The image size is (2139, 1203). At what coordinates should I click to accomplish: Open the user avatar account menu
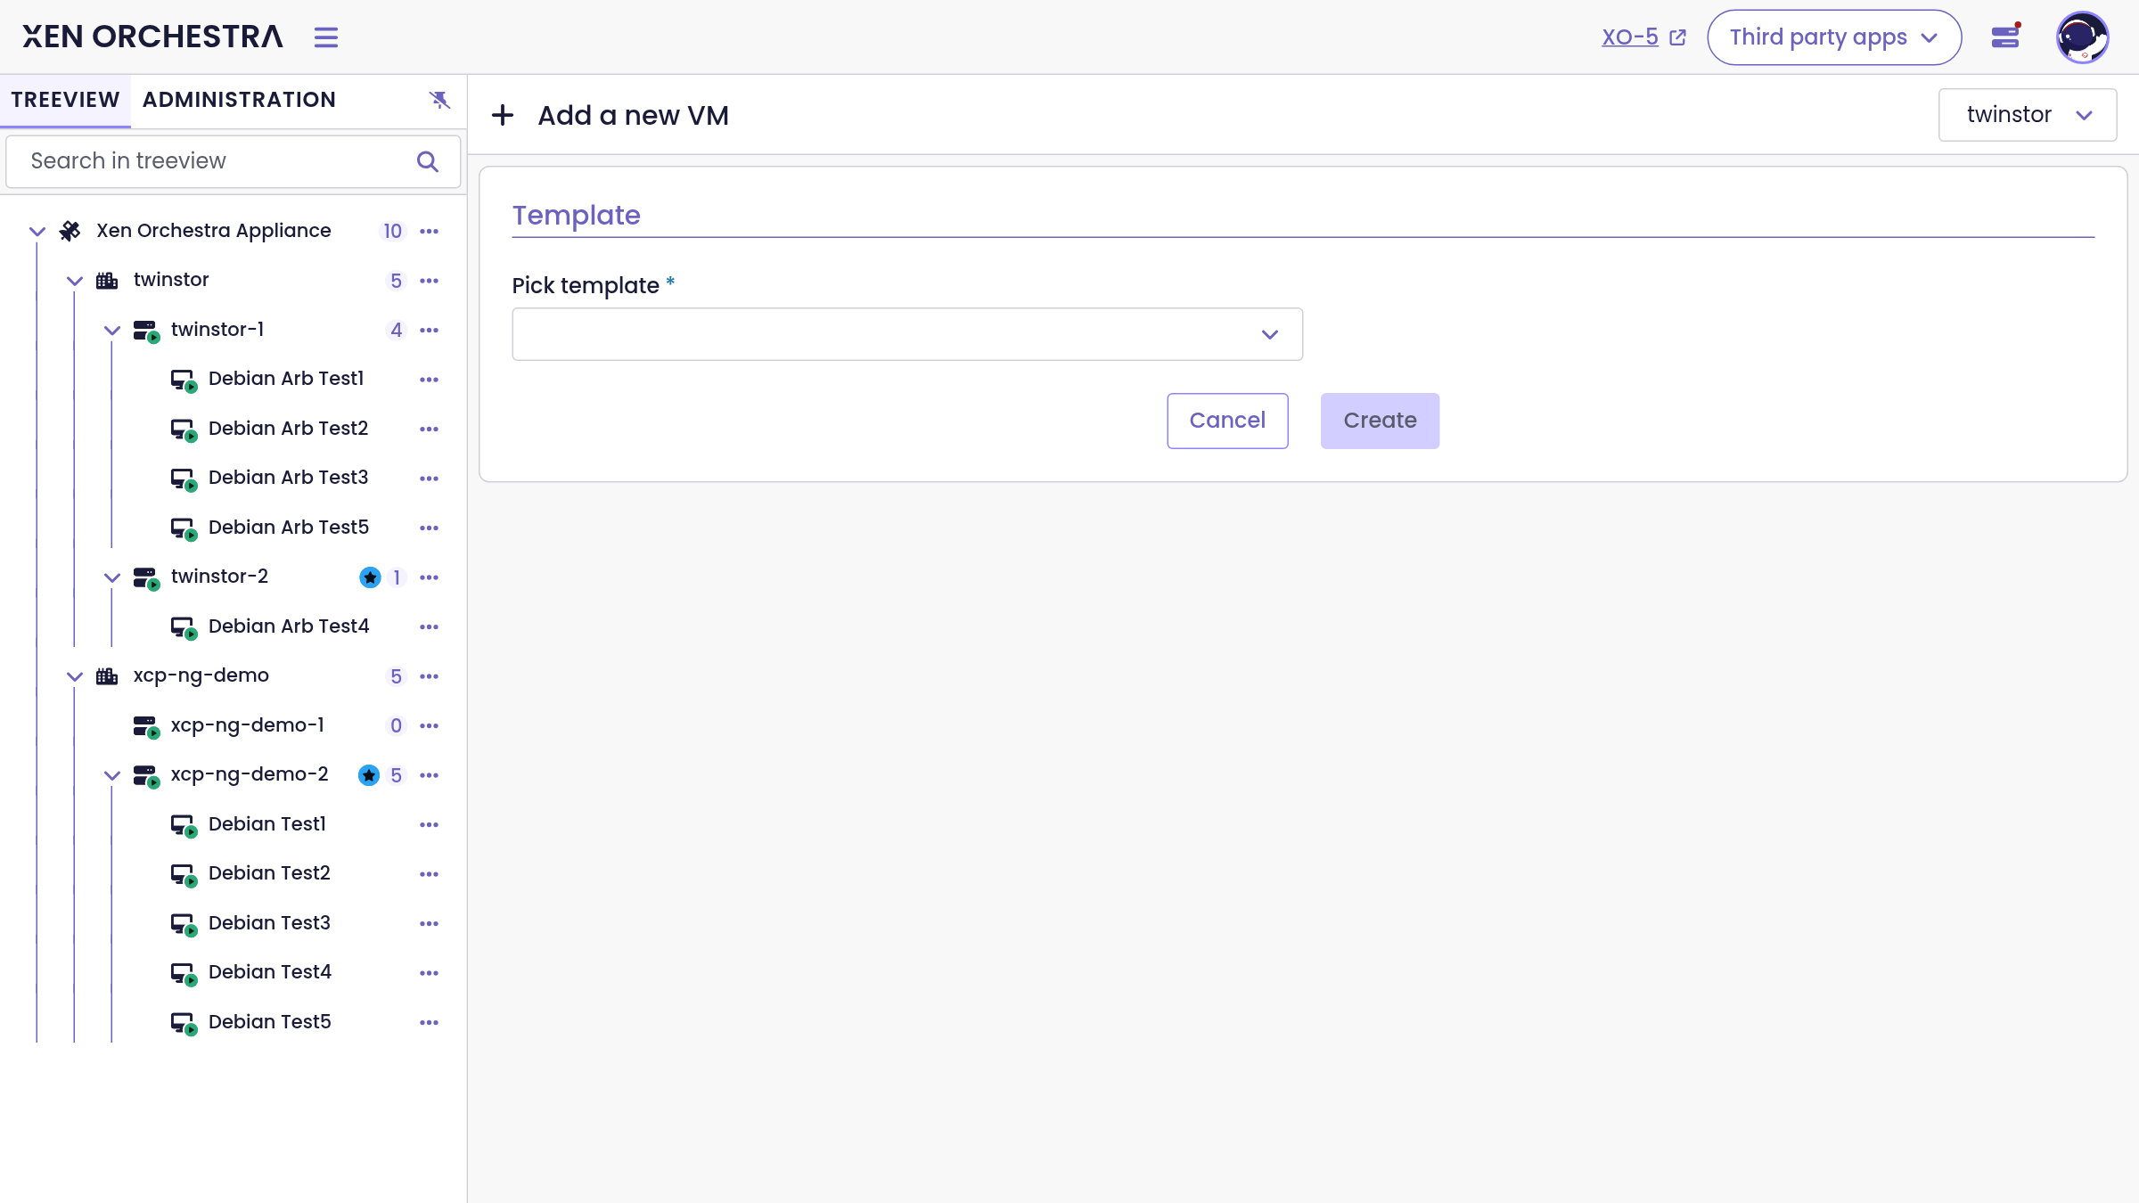pyautogui.click(x=2082, y=37)
